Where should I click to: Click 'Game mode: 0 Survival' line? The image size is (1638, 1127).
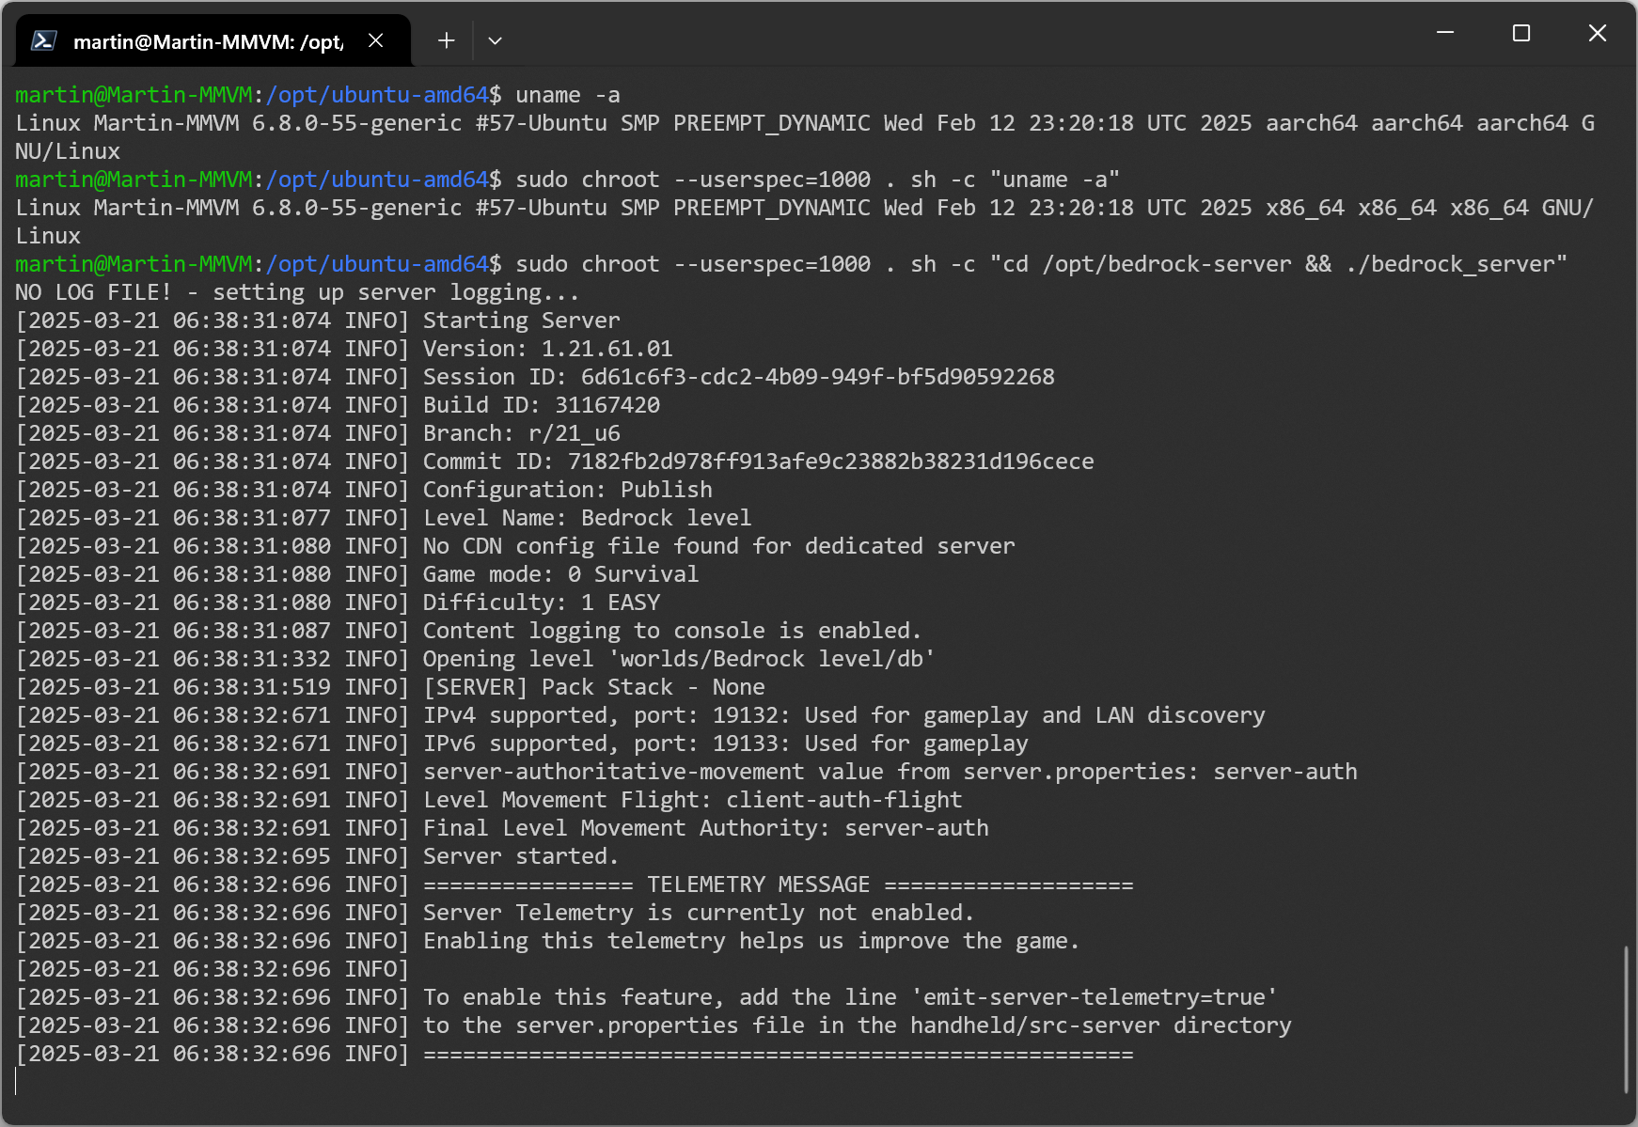click(561, 574)
